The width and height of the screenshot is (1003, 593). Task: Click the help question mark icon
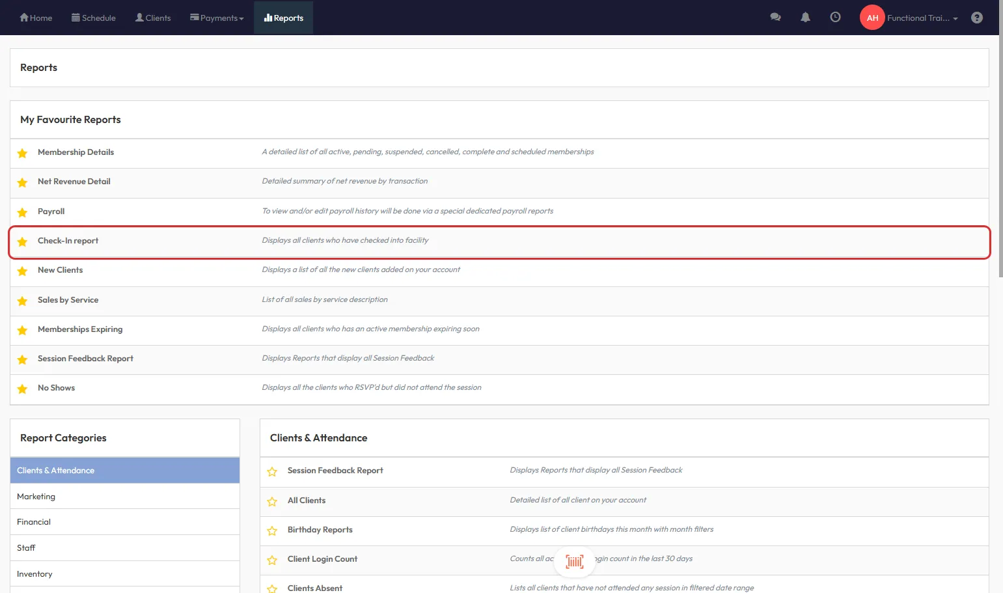pyautogui.click(x=976, y=18)
